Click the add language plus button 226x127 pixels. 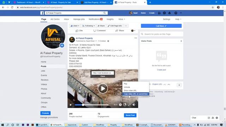coord(179,85)
